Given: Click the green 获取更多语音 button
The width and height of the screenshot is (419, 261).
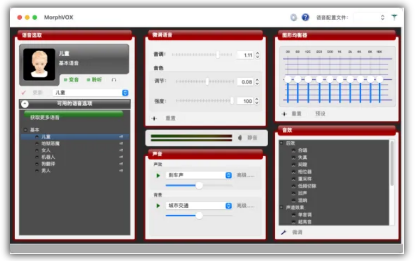Looking at the screenshot, I should click(73, 116).
